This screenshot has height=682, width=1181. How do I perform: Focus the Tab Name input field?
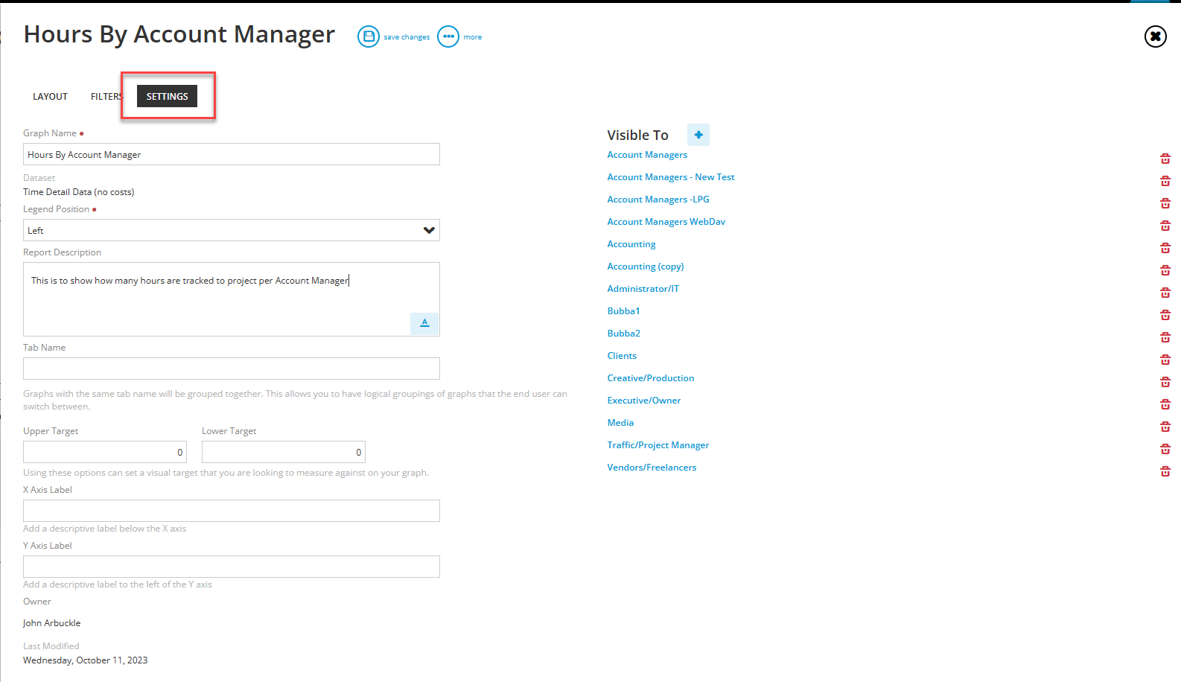pyautogui.click(x=232, y=369)
